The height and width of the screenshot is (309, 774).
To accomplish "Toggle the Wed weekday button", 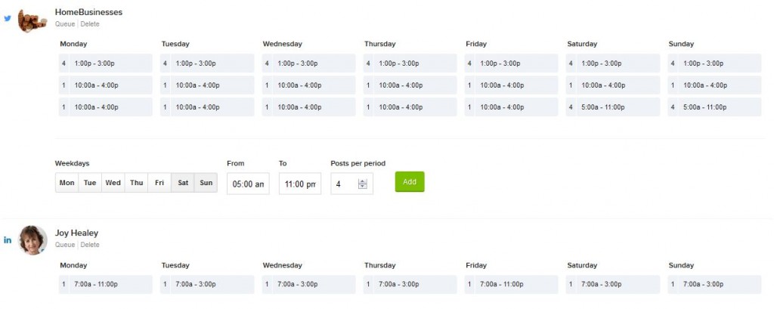I will tap(113, 183).
